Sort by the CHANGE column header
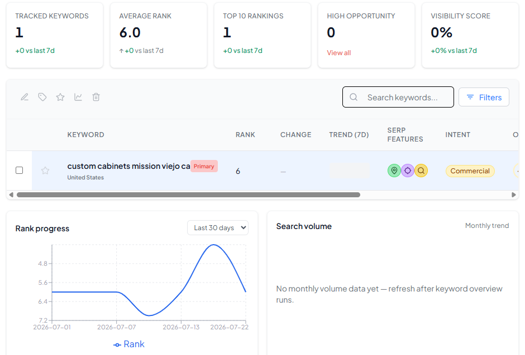The image size is (525, 355). (295, 134)
